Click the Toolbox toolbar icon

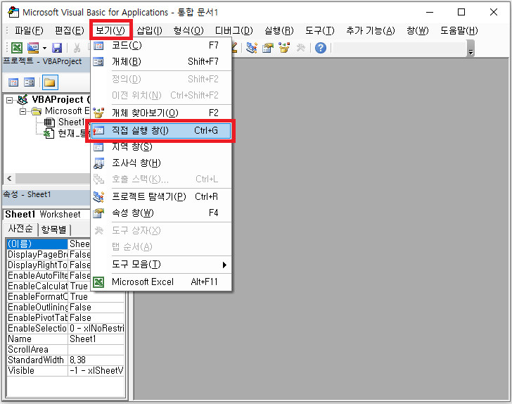(x=301, y=48)
